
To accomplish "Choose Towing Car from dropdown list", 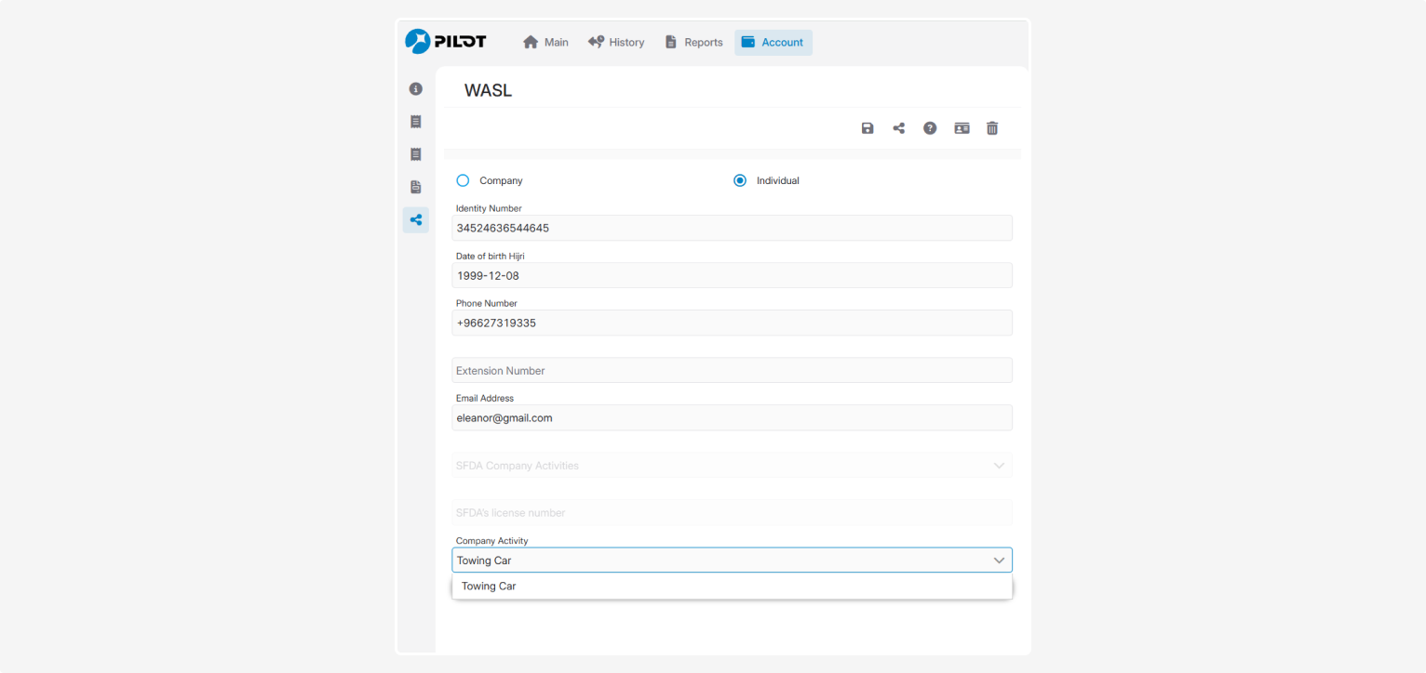I will 489,587.
